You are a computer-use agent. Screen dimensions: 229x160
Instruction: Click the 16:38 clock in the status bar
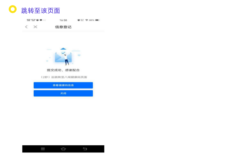coord(63,20)
